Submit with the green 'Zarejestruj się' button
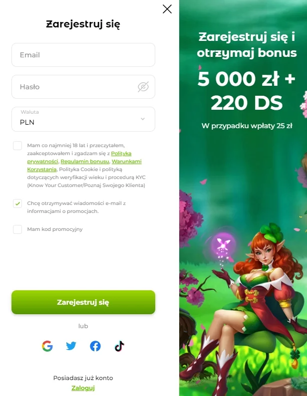 (83, 302)
